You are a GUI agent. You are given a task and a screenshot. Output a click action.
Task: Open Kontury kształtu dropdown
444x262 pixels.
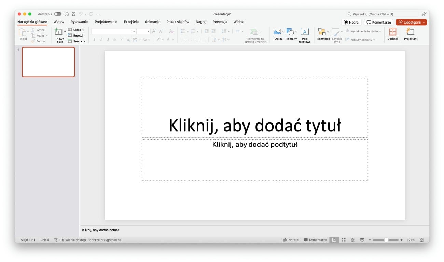[360, 40]
